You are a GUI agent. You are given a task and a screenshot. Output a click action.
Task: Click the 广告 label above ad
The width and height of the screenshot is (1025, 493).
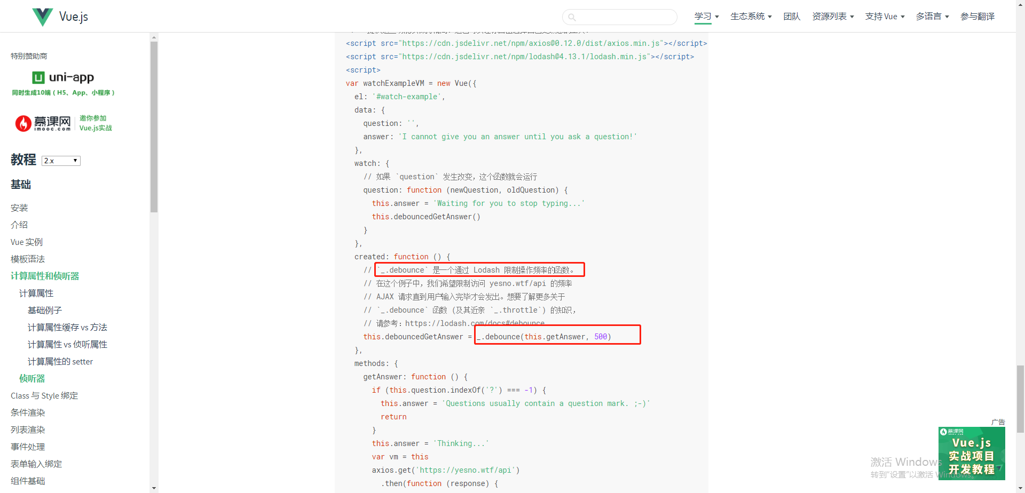tap(998, 422)
